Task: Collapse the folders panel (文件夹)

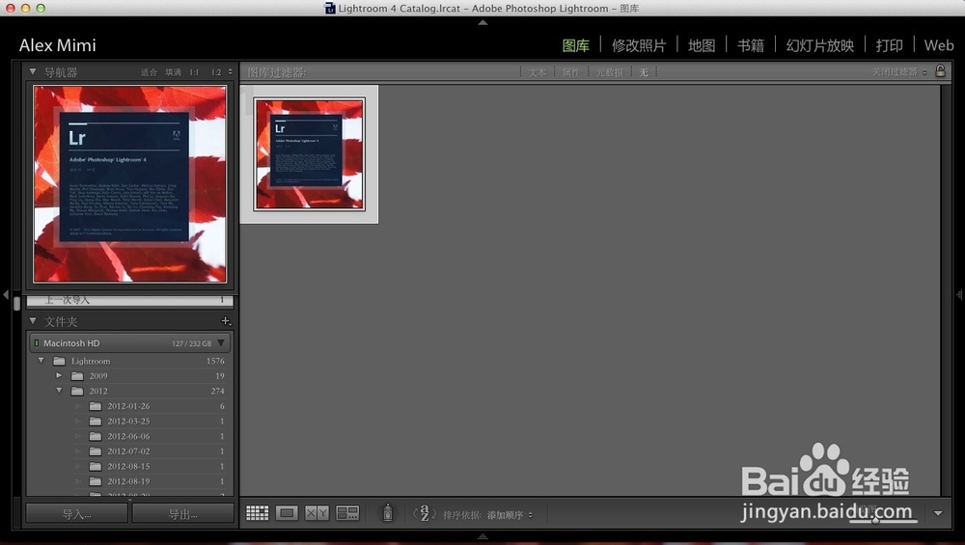Action: coord(33,321)
